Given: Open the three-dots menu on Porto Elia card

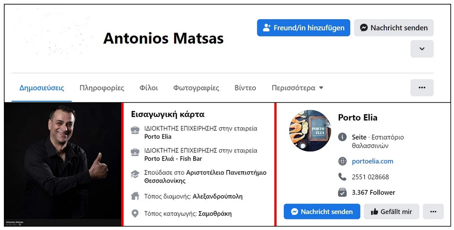Looking at the screenshot, I should [x=433, y=211].
